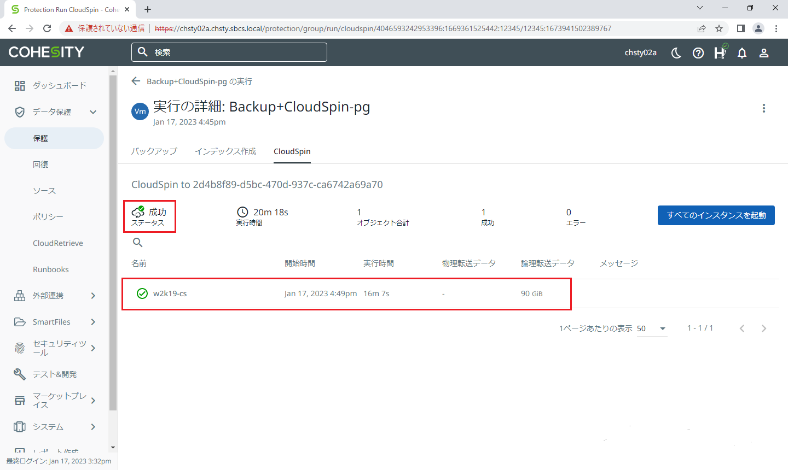Viewport: 788px width, 470px height.
Task: Click the Test & Dev wrench icon
Action: pos(20,374)
